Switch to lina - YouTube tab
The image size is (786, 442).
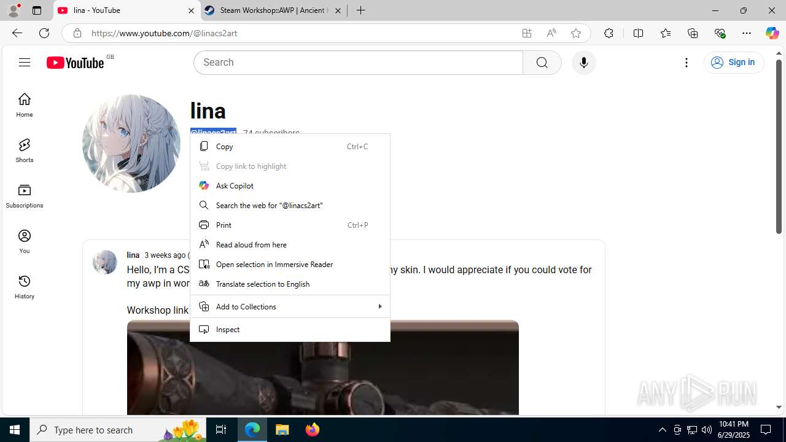127,10
